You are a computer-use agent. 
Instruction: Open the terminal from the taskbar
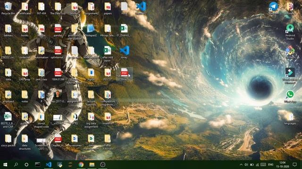coord(38,165)
